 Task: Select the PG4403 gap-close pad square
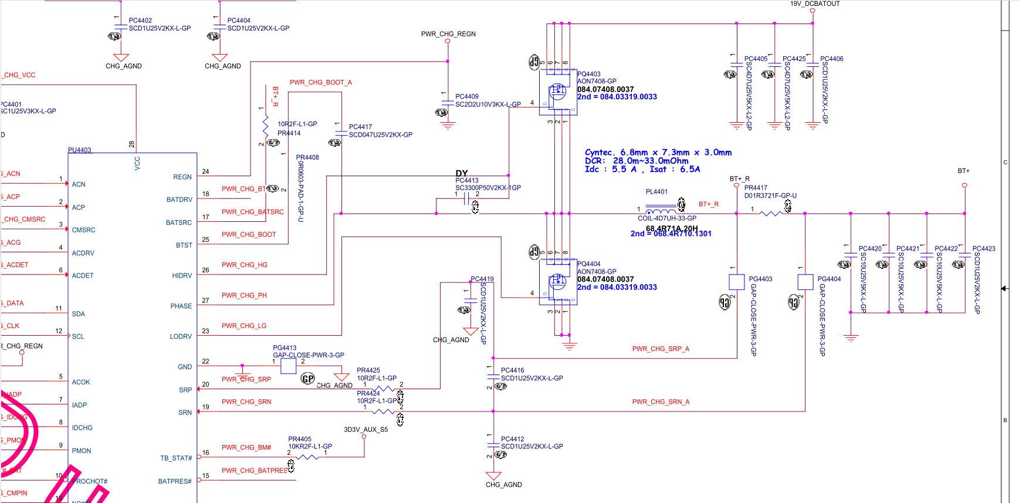click(737, 282)
